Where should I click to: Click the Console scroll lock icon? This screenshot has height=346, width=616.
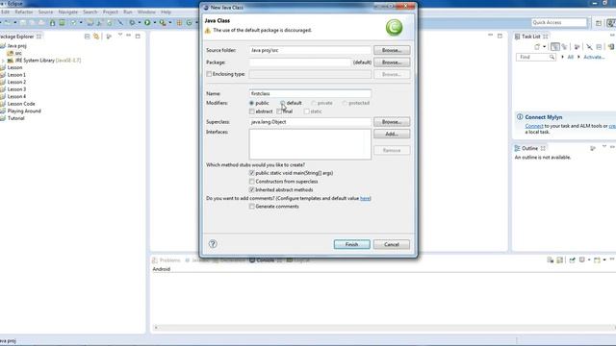pyautogui.click(x=560, y=260)
